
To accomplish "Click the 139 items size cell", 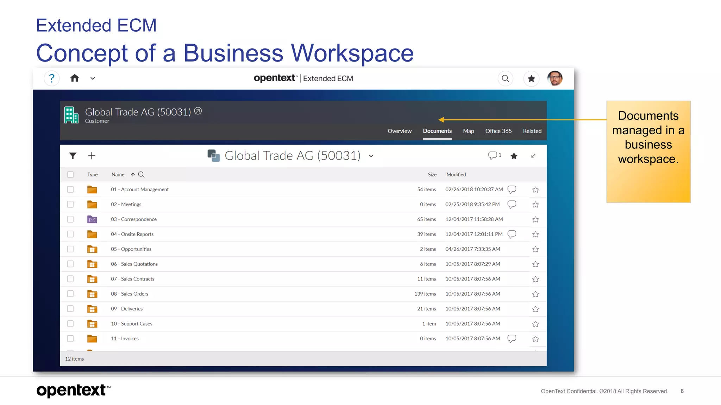I will click(425, 294).
